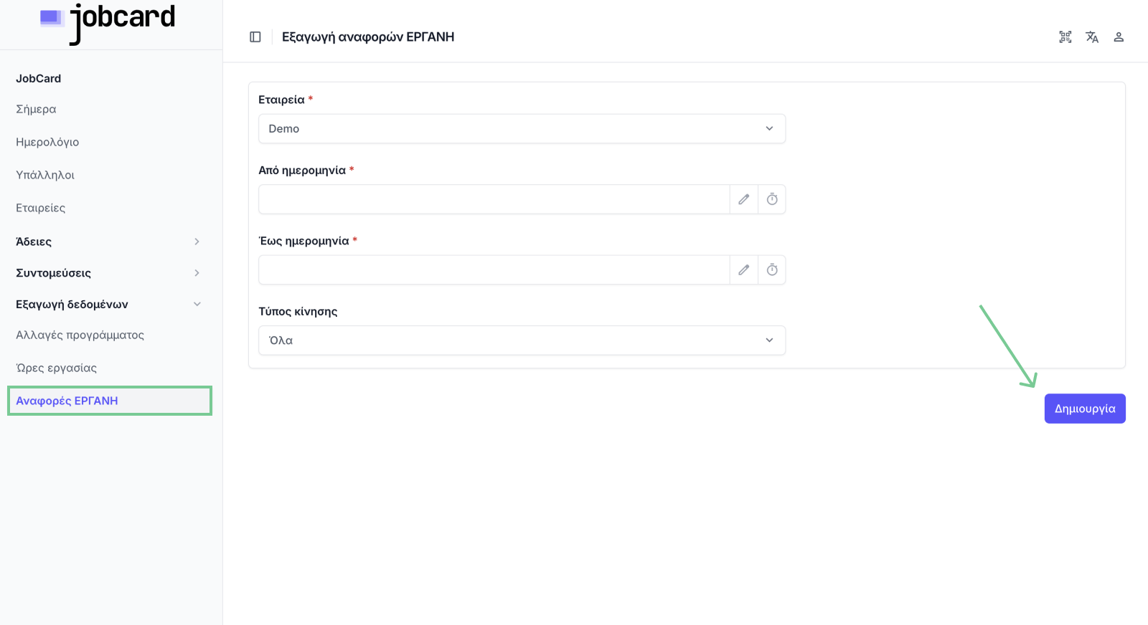
Task: Click the Δημιουργία button
Action: (1085, 409)
